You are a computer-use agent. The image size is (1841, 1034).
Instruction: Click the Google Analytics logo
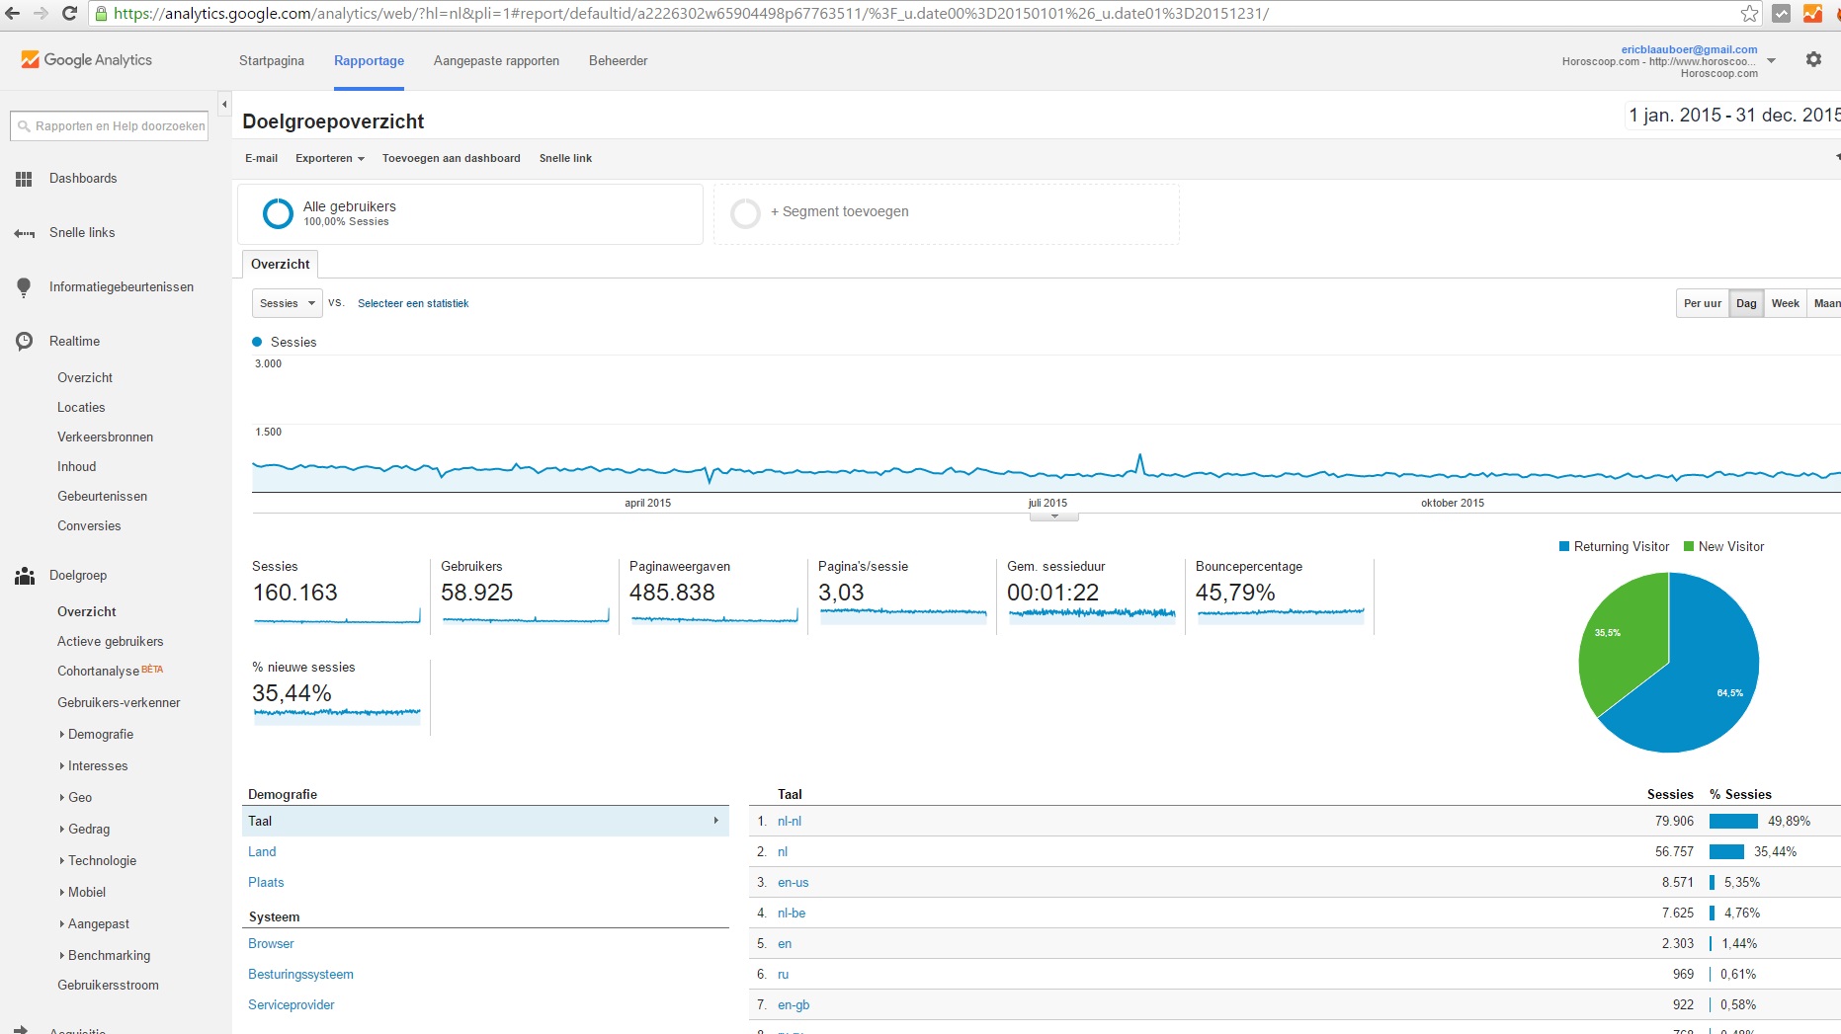[x=86, y=60]
